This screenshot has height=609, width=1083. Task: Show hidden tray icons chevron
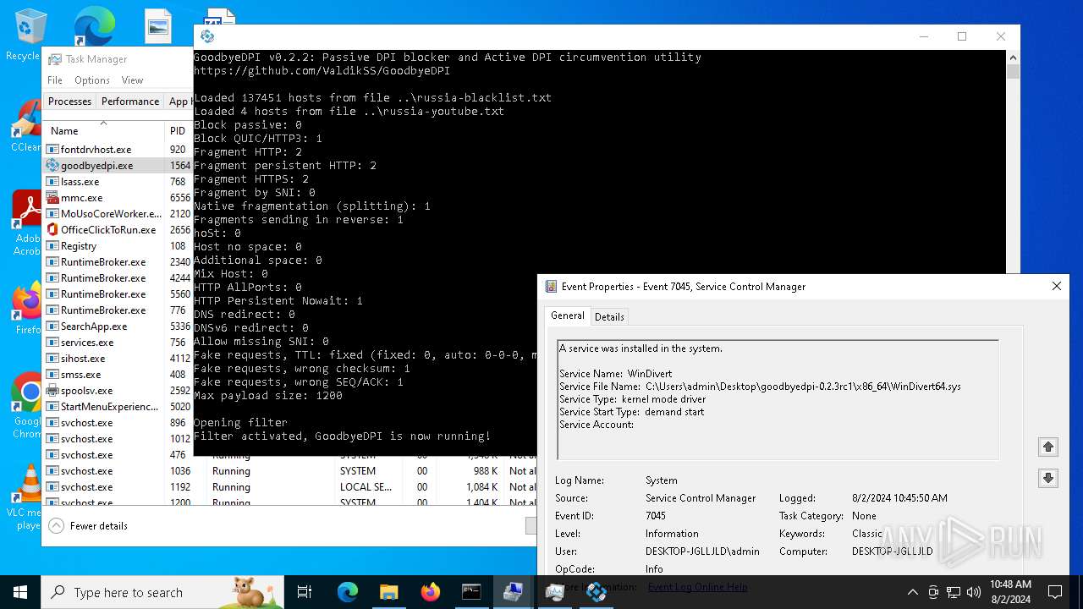coord(912,592)
